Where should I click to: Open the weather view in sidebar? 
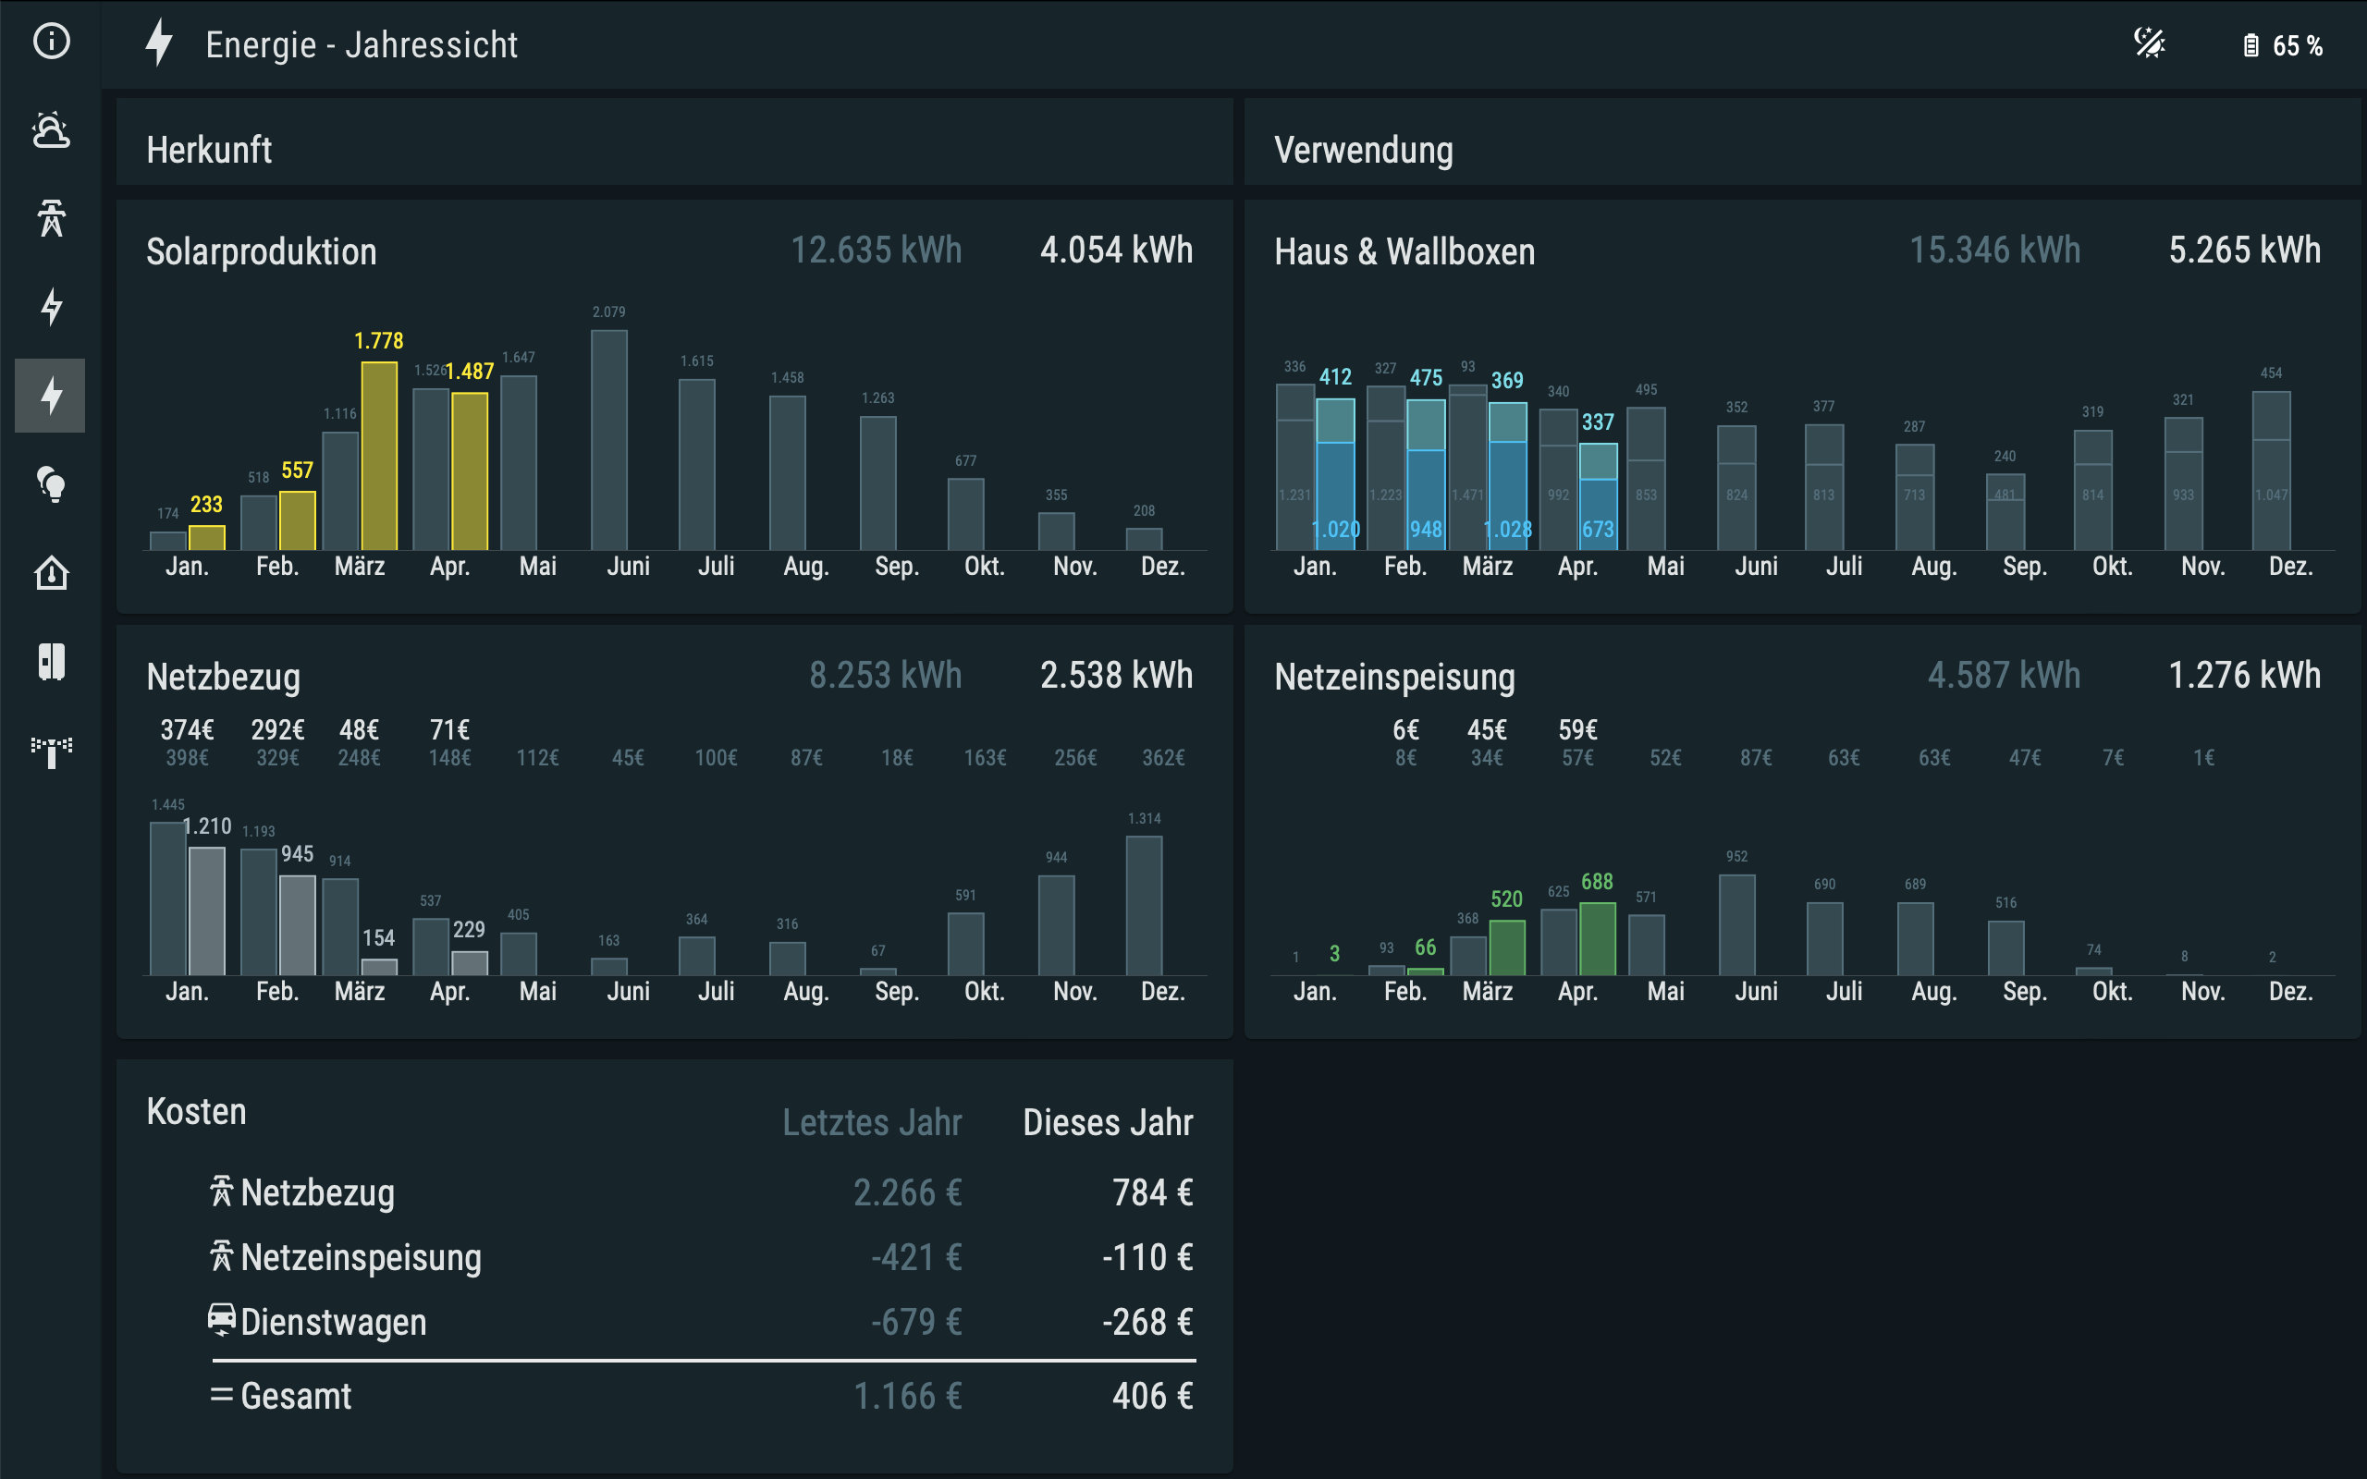tap(51, 130)
